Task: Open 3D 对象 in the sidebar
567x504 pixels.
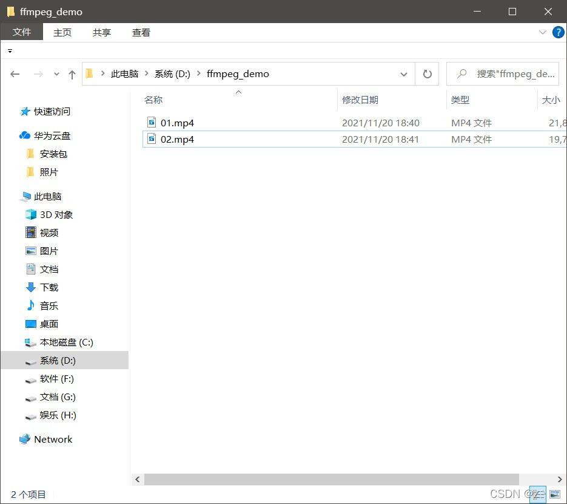Action: coord(56,215)
